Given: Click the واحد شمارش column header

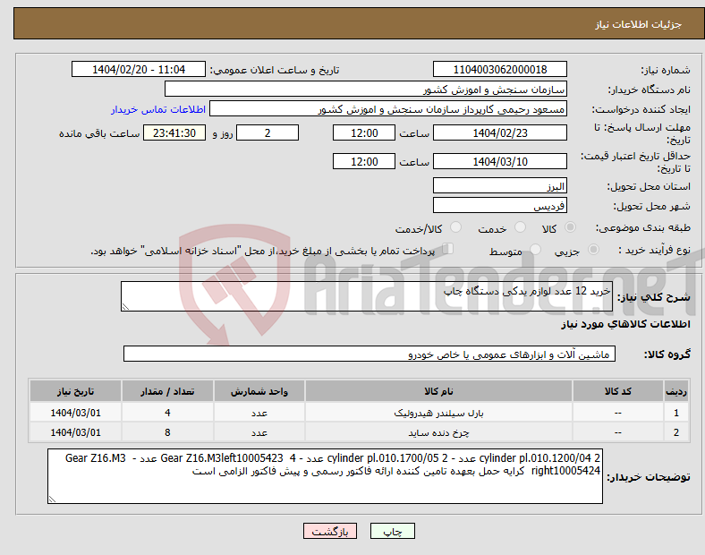Looking at the screenshot, I should [x=259, y=391].
